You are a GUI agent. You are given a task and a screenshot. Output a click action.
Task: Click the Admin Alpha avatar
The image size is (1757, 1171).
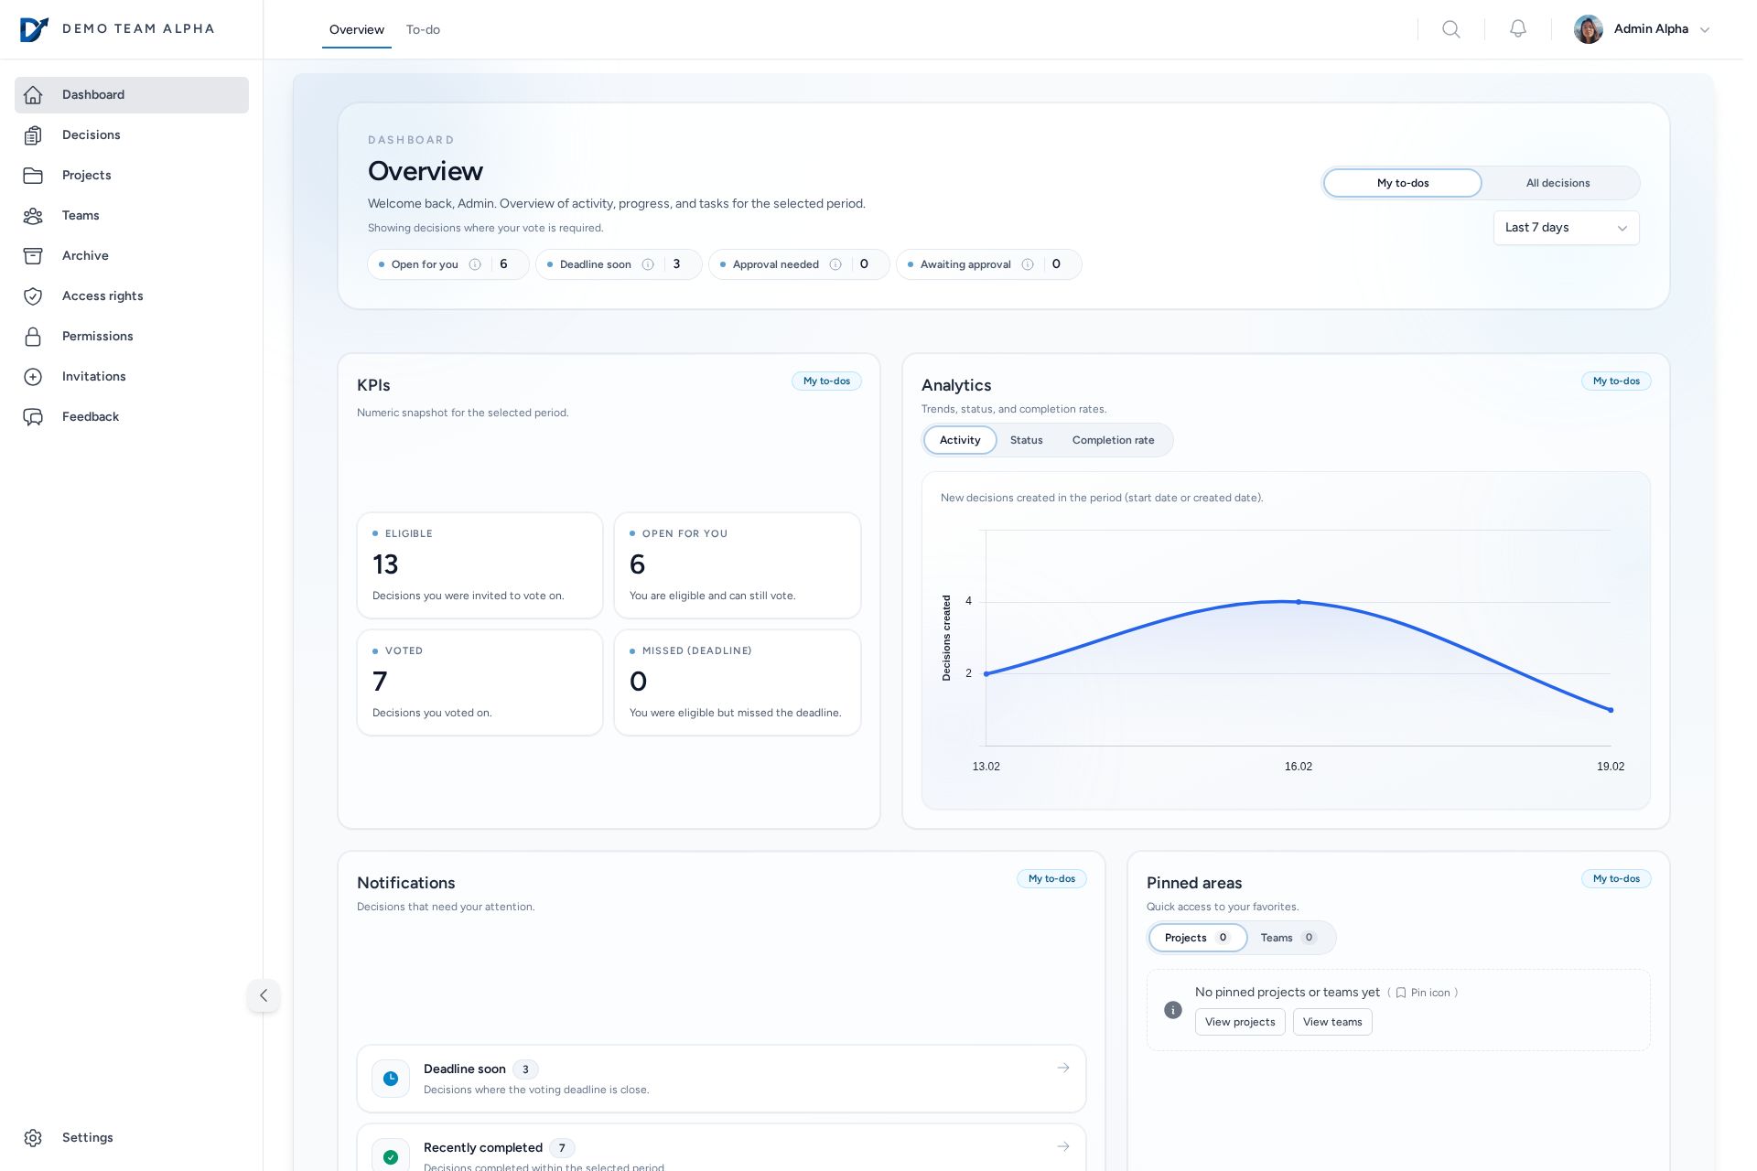pos(1588,28)
